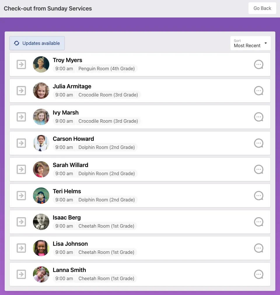The width and height of the screenshot is (280, 295).
Task: Click the check-out arrow icon for Troy Myers
Action: (x=21, y=64)
